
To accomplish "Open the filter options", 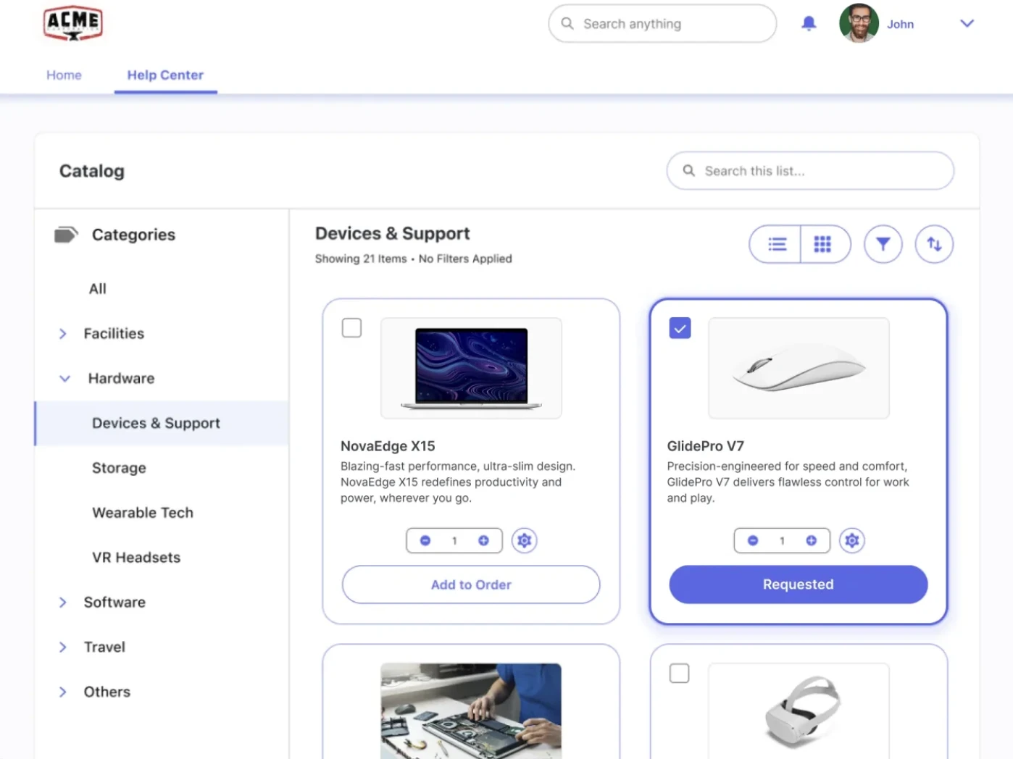I will (883, 244).
